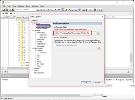
Task: Select Tabs/Tiling in category tree
Action: tap(40, 39)
